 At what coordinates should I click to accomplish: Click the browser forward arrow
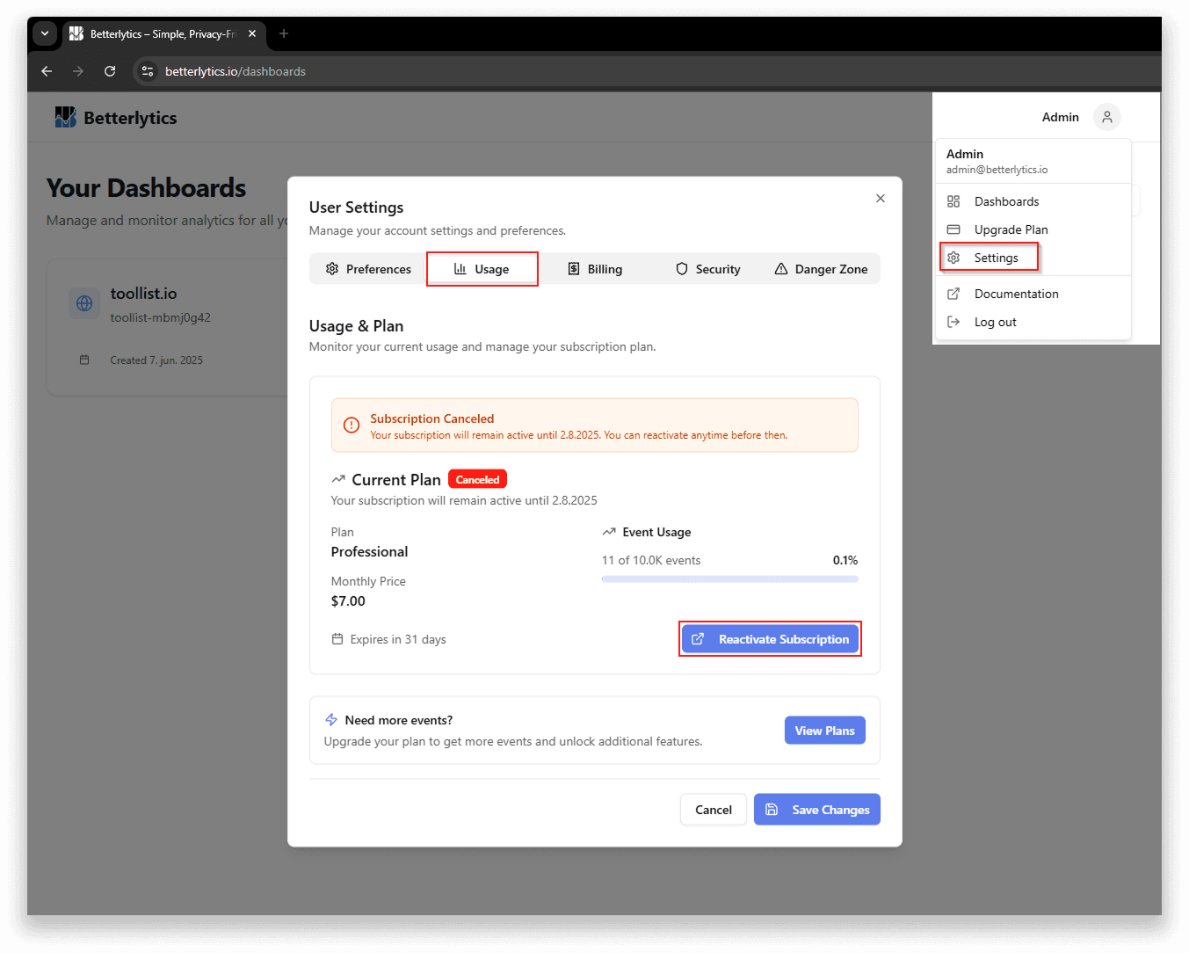click(x=78, y=71)
